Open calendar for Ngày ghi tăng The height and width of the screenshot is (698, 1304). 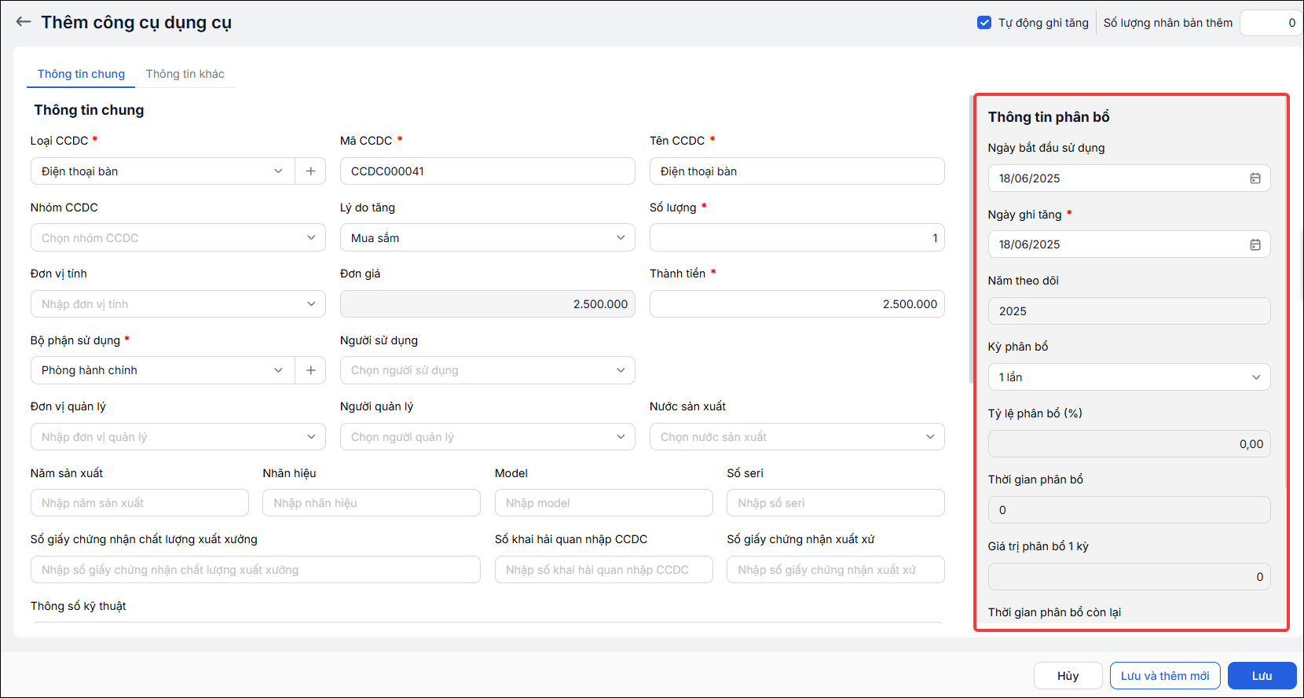(x=1255, y=244)
